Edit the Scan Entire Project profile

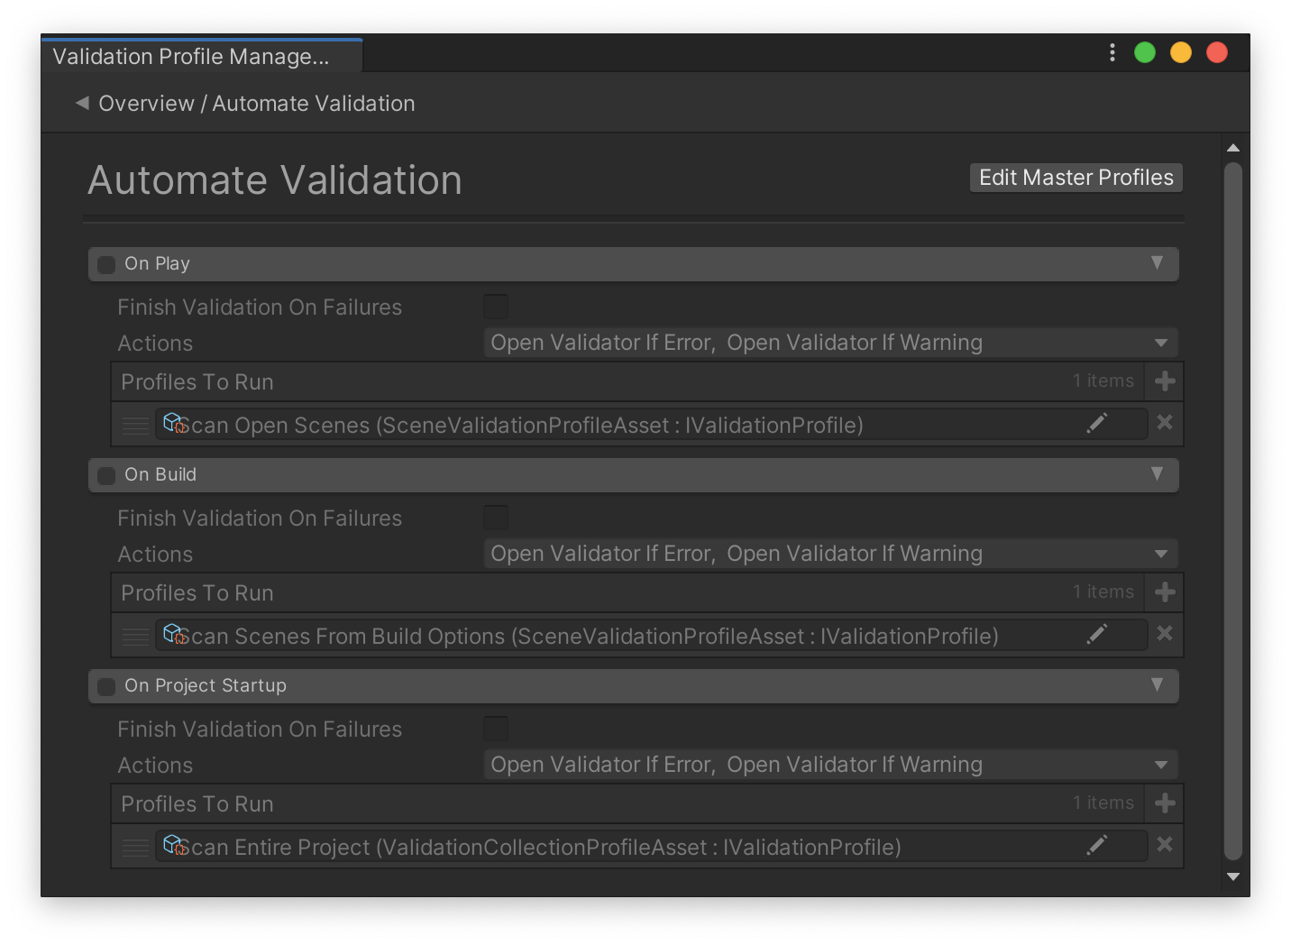point(1097,845)
